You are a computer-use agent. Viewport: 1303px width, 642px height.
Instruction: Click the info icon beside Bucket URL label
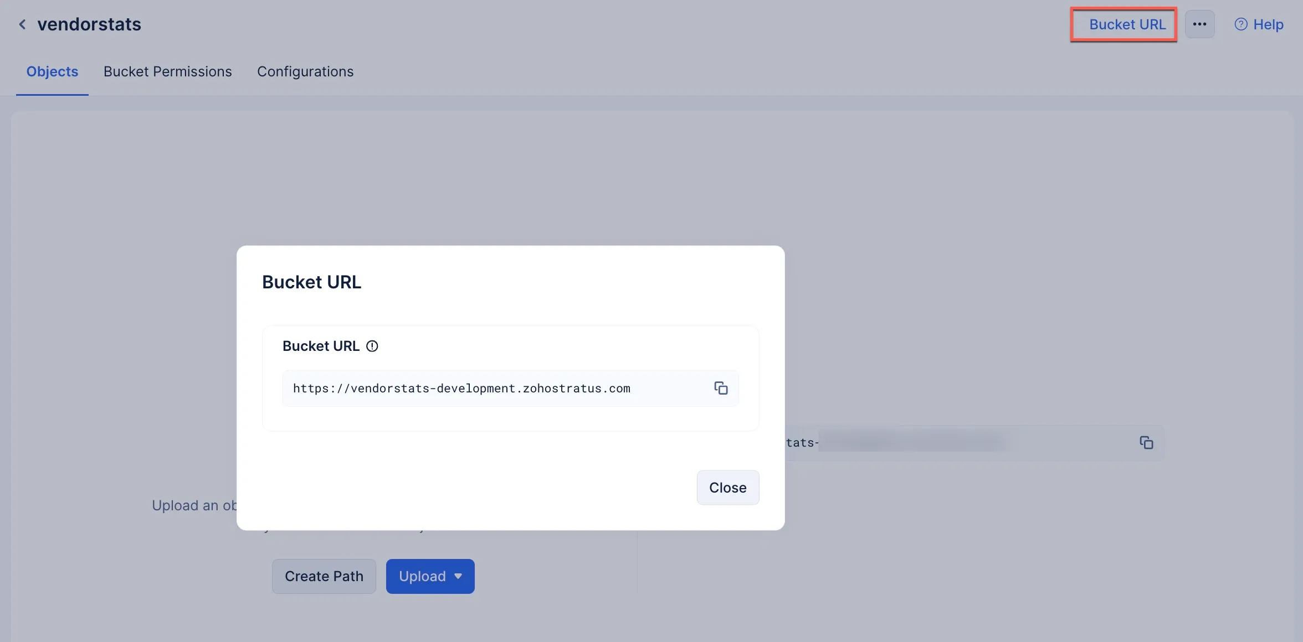[372, 346]
